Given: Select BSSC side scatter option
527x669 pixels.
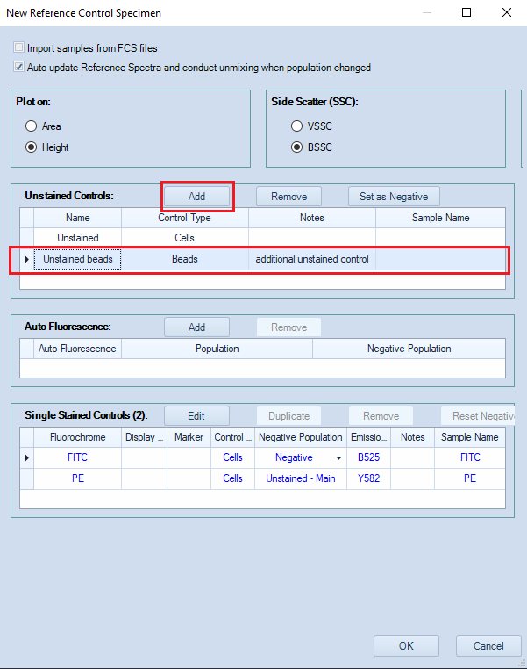Looking at the screenshot, I should pyautogui.click(x=297, y=147).
